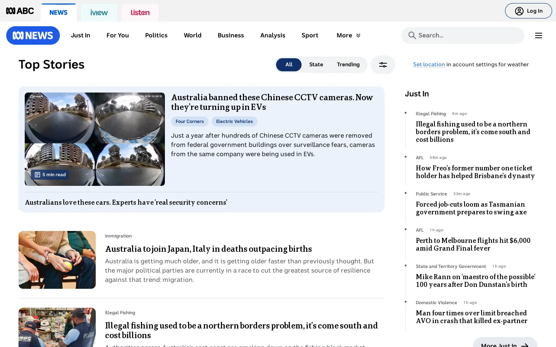Open Mike Rann Don Dunstan story
The width and height of the screenshot is (556, 347).
click(x=475, y=281)
